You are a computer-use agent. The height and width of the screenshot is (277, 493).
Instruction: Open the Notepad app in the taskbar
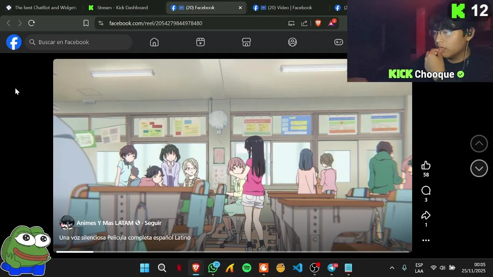tap(349, 268)
